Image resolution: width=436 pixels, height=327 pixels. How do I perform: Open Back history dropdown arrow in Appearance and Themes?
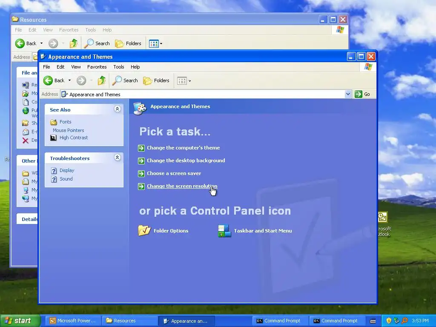coord(69,80)
